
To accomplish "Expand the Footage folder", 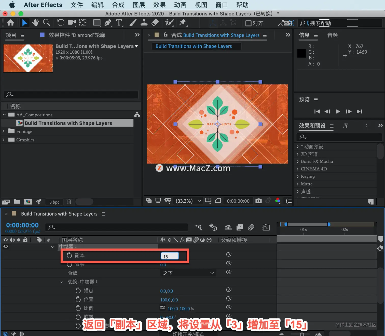I will point(4,131).
